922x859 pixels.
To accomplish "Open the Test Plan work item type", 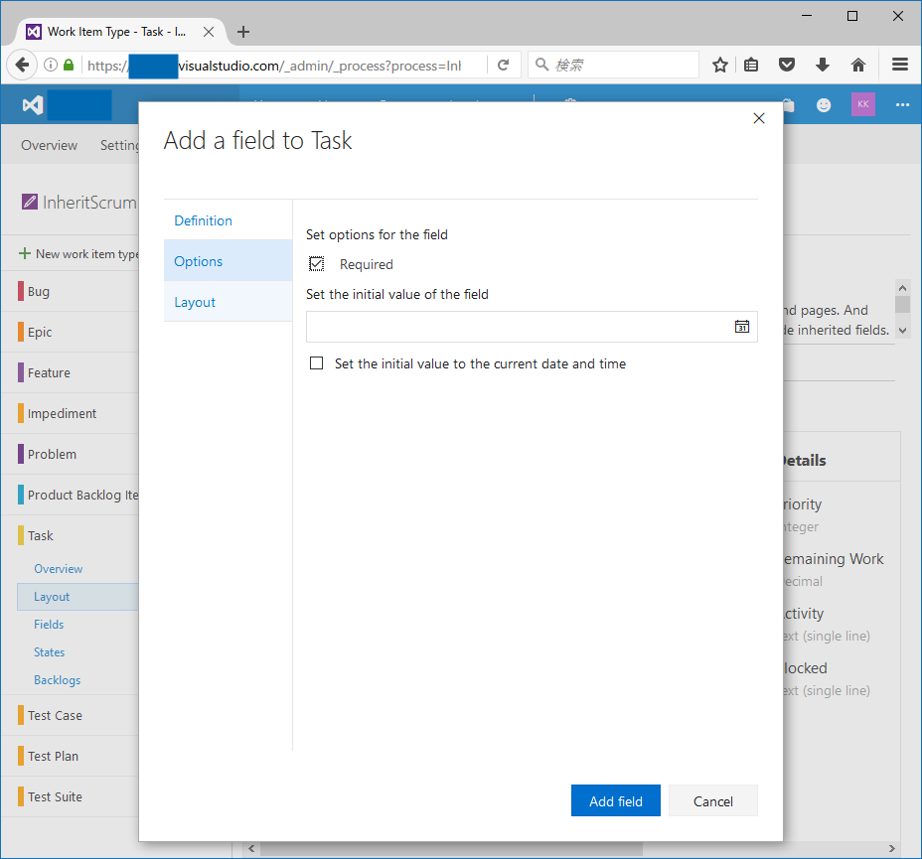I will [53, 756].
